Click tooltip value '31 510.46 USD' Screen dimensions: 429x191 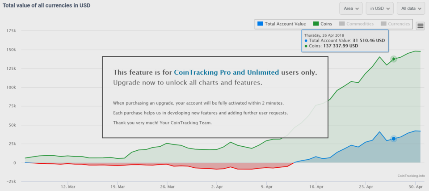pyautogui.click(x=369, y=41)
